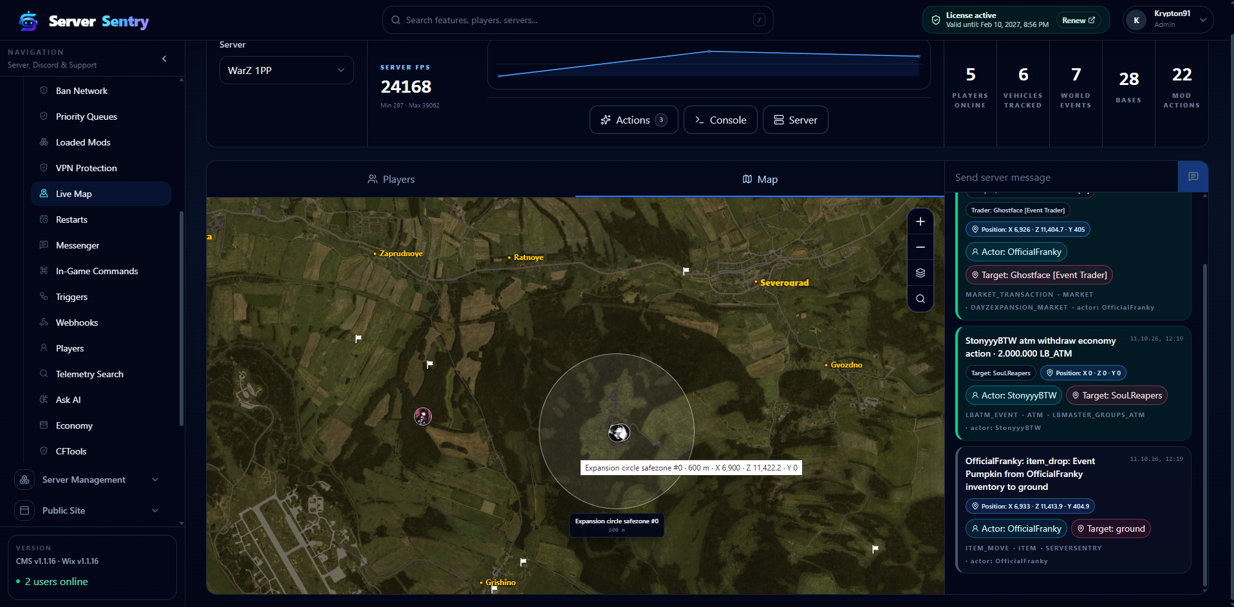This screenshot has height=607, width=1234.
Task: Open In-Game Commands menu item
Action: pos(101,271)
